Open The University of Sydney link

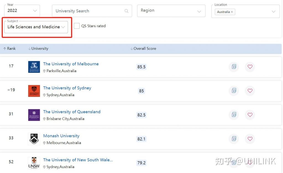67,88
